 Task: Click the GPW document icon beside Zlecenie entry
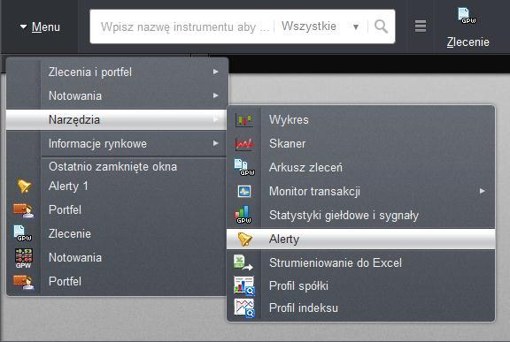[22, 233]
